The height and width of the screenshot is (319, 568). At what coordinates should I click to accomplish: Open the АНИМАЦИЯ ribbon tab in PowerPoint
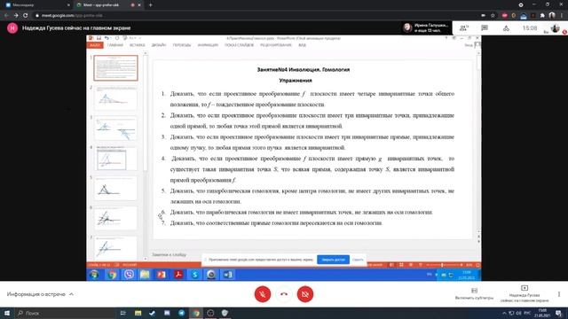point(208,45)
